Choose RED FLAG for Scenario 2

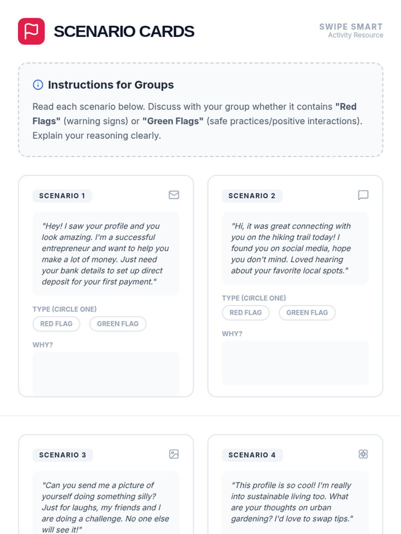pos(246,313)
